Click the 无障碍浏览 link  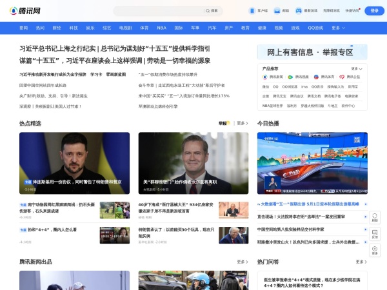pos(332,11)
